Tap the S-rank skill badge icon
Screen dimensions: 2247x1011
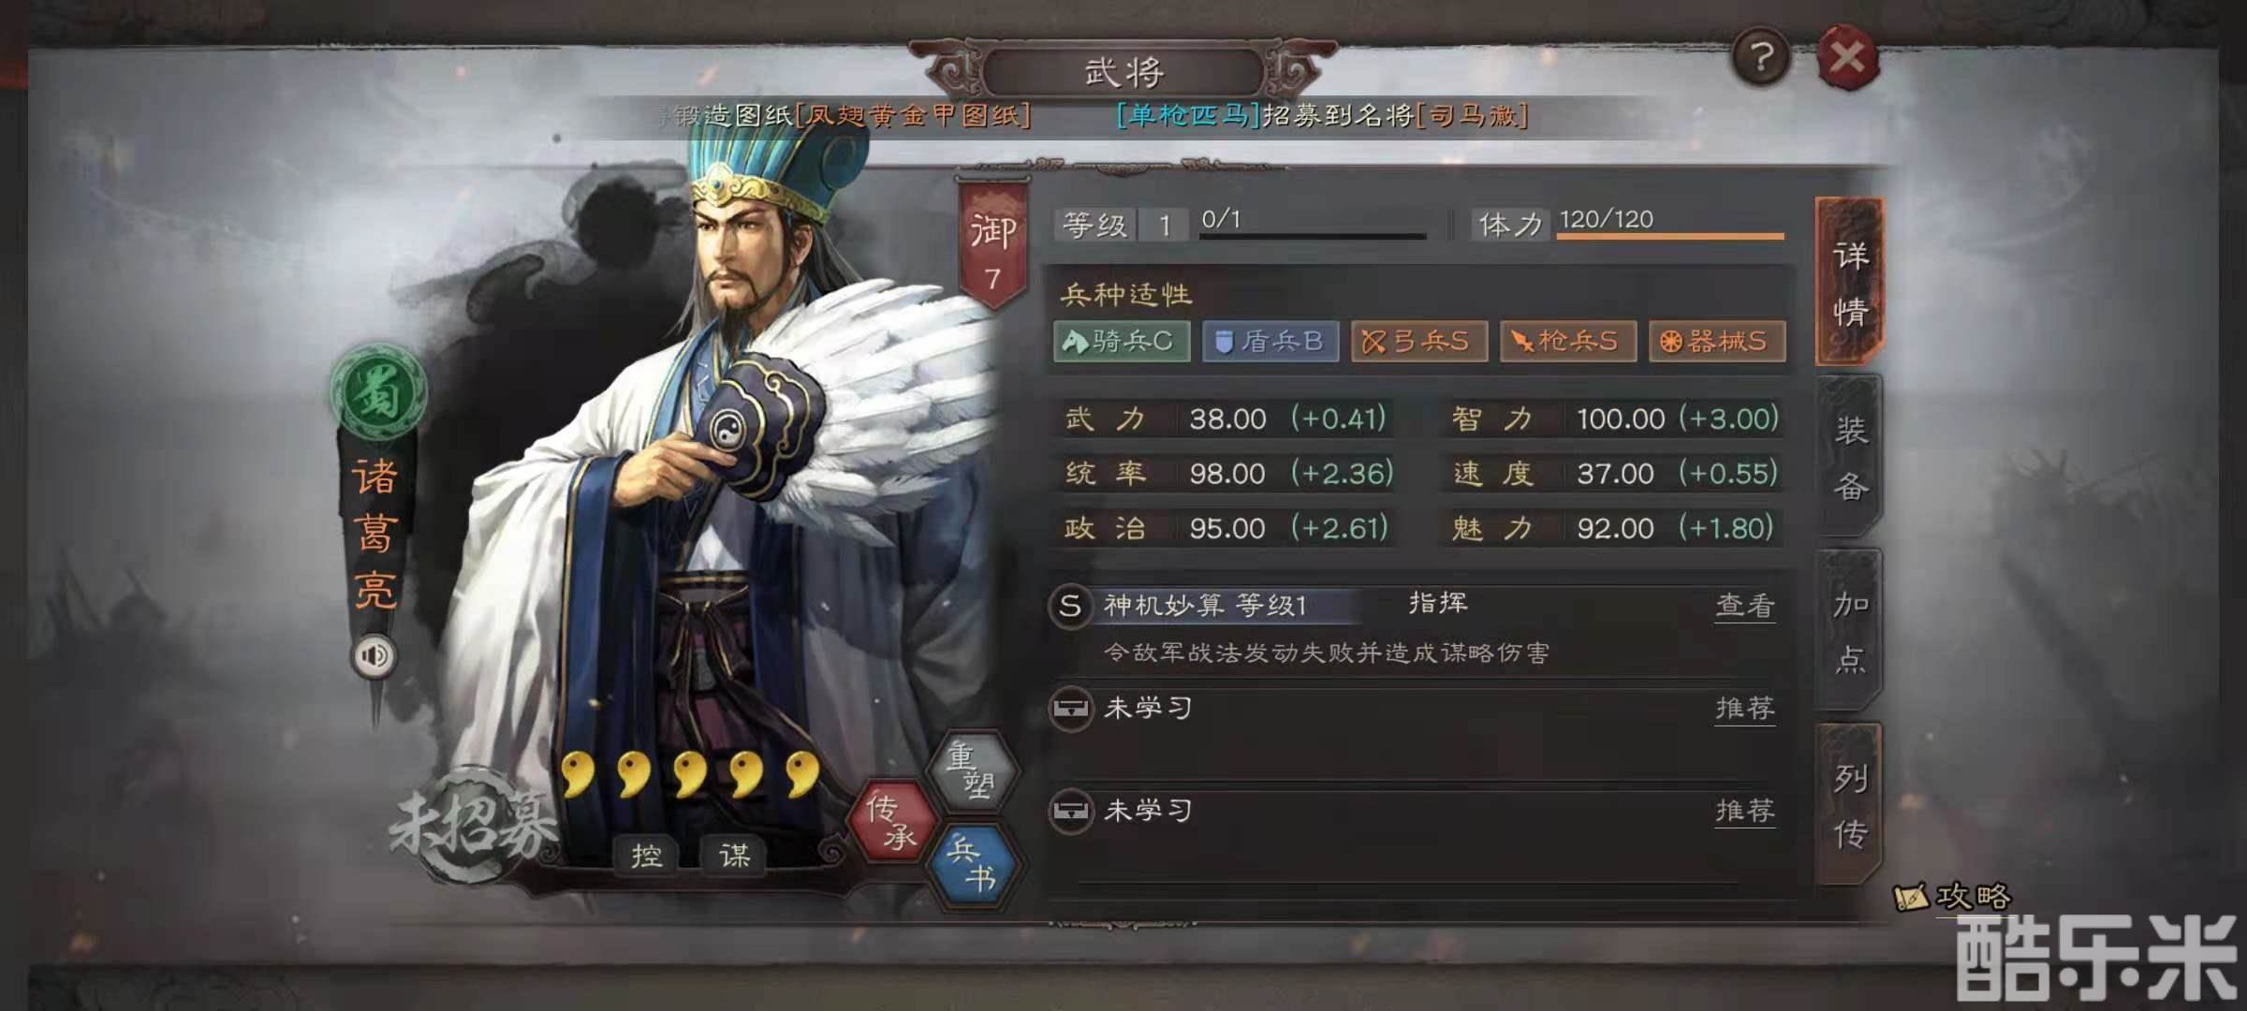coord(1070,606)
